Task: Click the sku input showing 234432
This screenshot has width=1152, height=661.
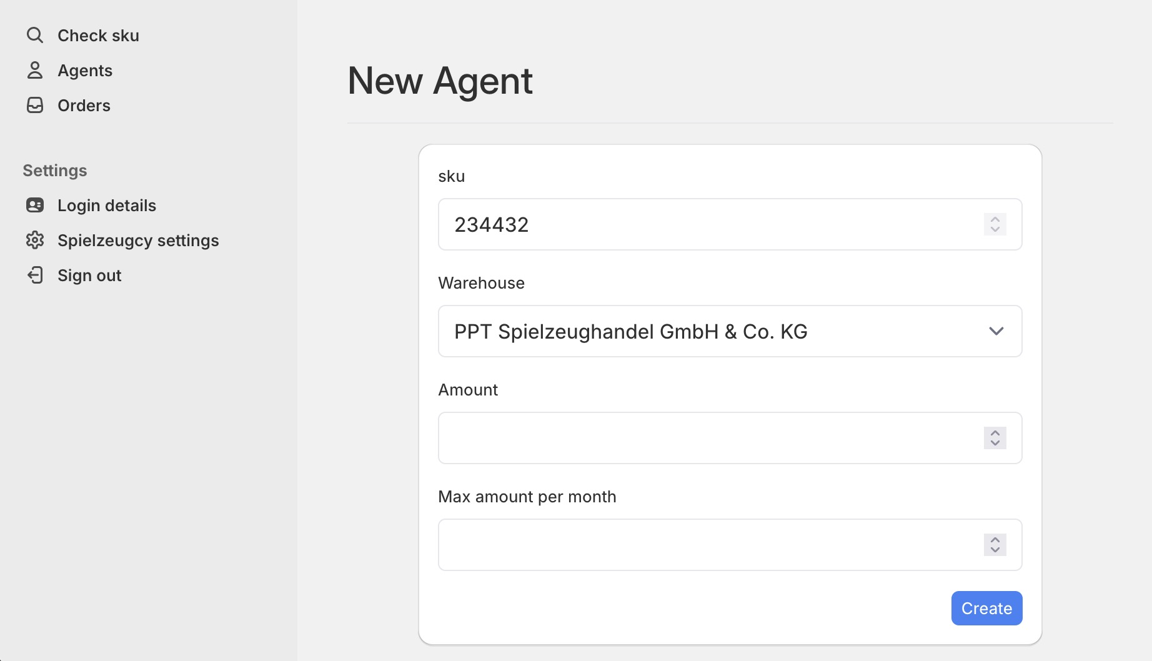Action: (687, 224)
